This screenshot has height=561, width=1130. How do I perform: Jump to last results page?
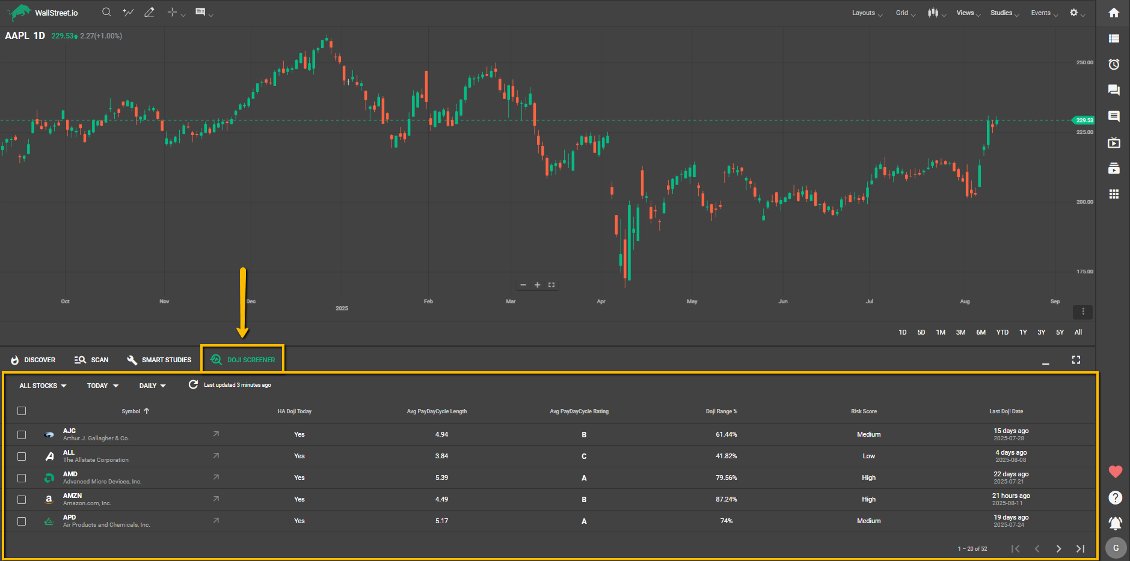coord(1080,548)
